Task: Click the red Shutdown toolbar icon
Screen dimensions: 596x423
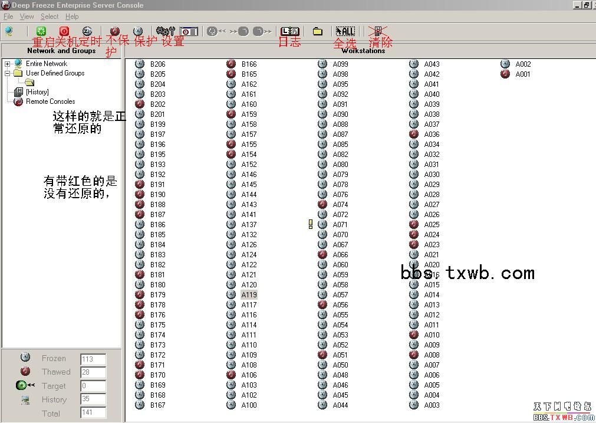Action: pyautogui.click(x=64, y=31)
